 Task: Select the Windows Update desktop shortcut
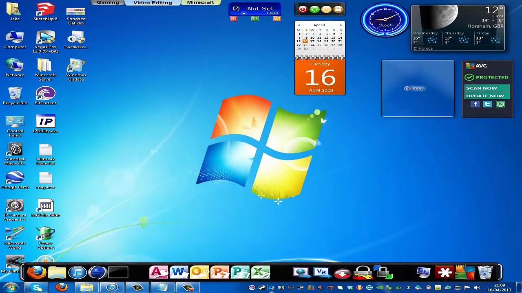[76, 70]
